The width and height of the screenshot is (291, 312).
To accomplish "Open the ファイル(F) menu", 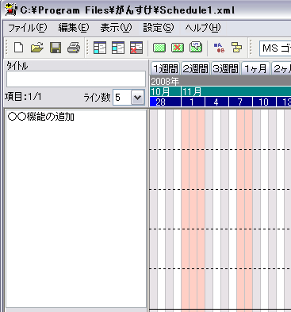I will (28, 28).
